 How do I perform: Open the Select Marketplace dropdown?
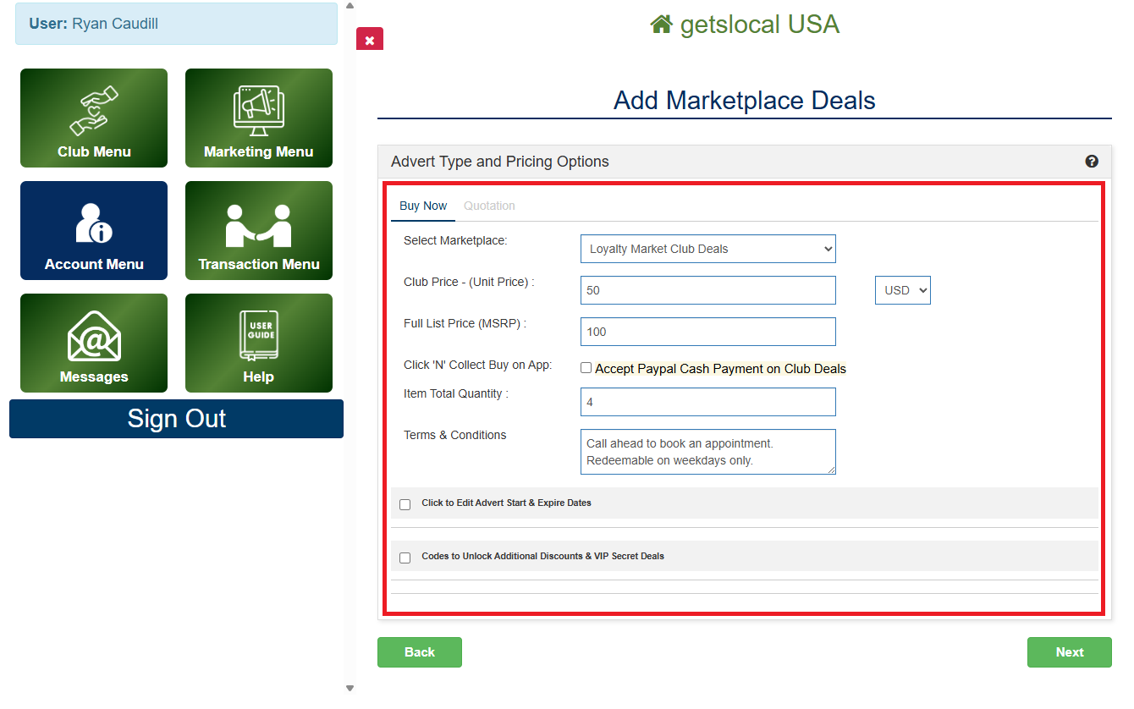point(708,249)
